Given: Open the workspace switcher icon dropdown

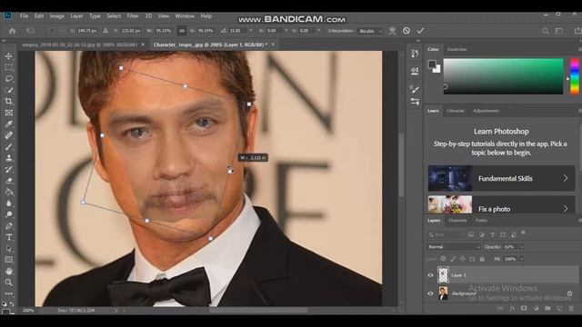Looking at the screenshot, I should click(x=559, y=31).
